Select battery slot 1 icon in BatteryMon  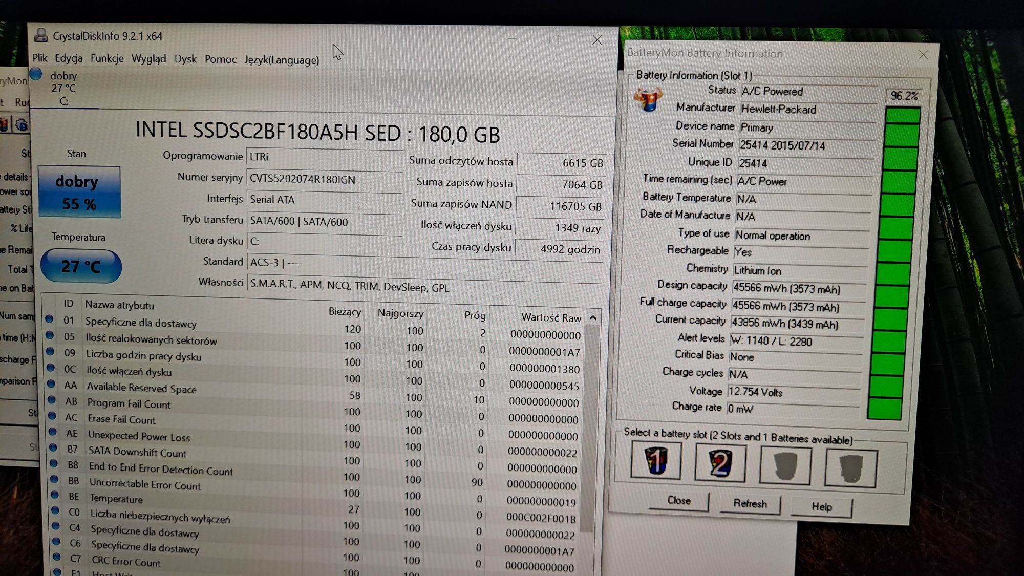[x=656, y=460]
